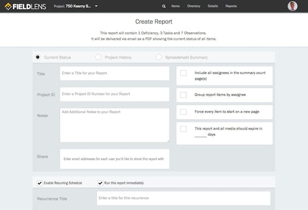The image size is (308, 210).
Task: Click the Notes text area
Action: click(x=114, y=125)
